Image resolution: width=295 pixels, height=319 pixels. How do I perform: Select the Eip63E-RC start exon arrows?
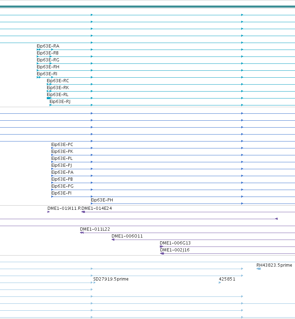[49, 84]
